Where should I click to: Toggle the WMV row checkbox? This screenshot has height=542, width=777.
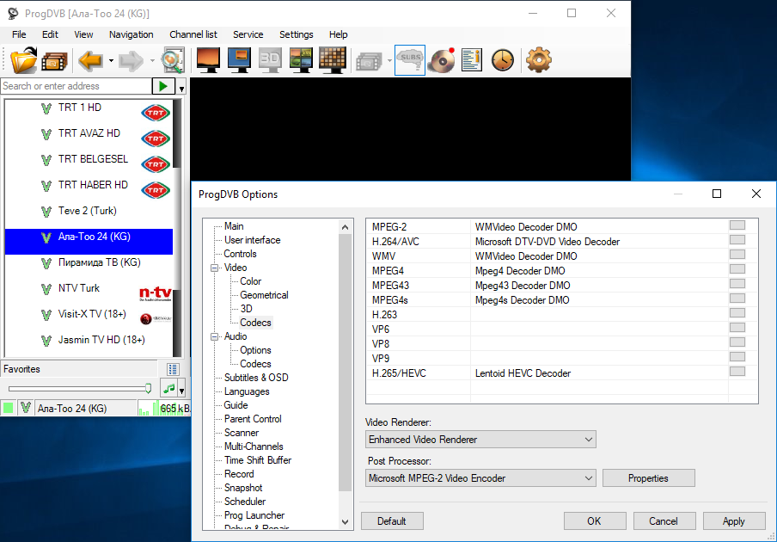(x=737, y=255)
